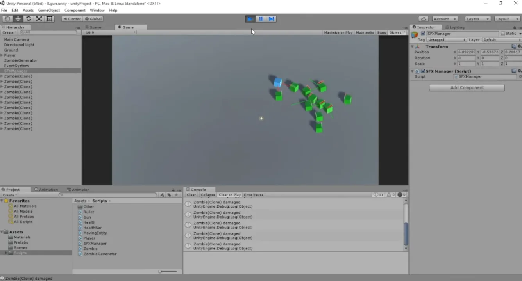This screenshot has width=522, height=281.
Task: Open the Transform component gear menu
Action: point(519,46)
